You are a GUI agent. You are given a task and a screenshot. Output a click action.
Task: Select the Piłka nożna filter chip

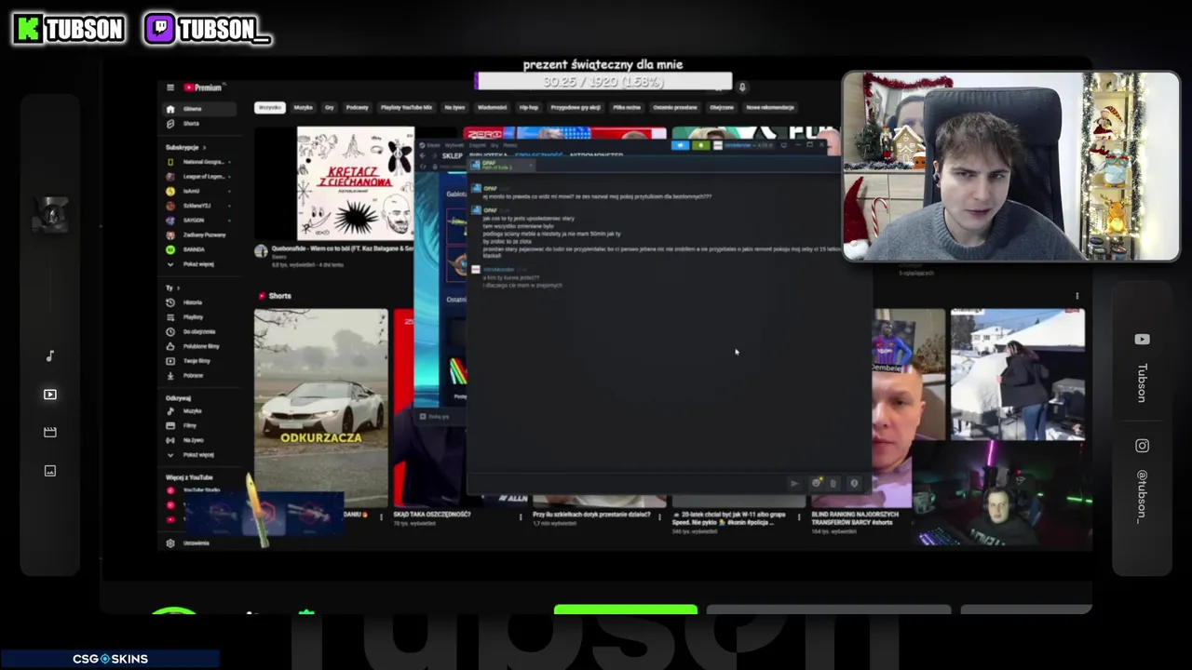[627, 108]
